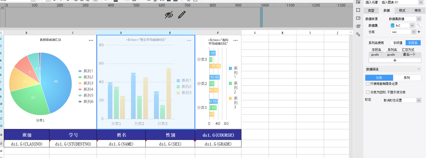426x158 pixels.
Task: Open the horizontal bar chart's three-dot menu
Action: click(235, 40)
